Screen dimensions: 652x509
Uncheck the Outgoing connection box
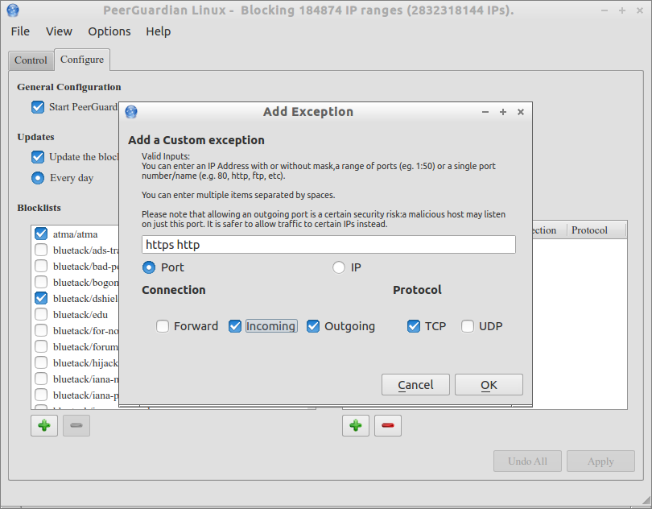313,326
